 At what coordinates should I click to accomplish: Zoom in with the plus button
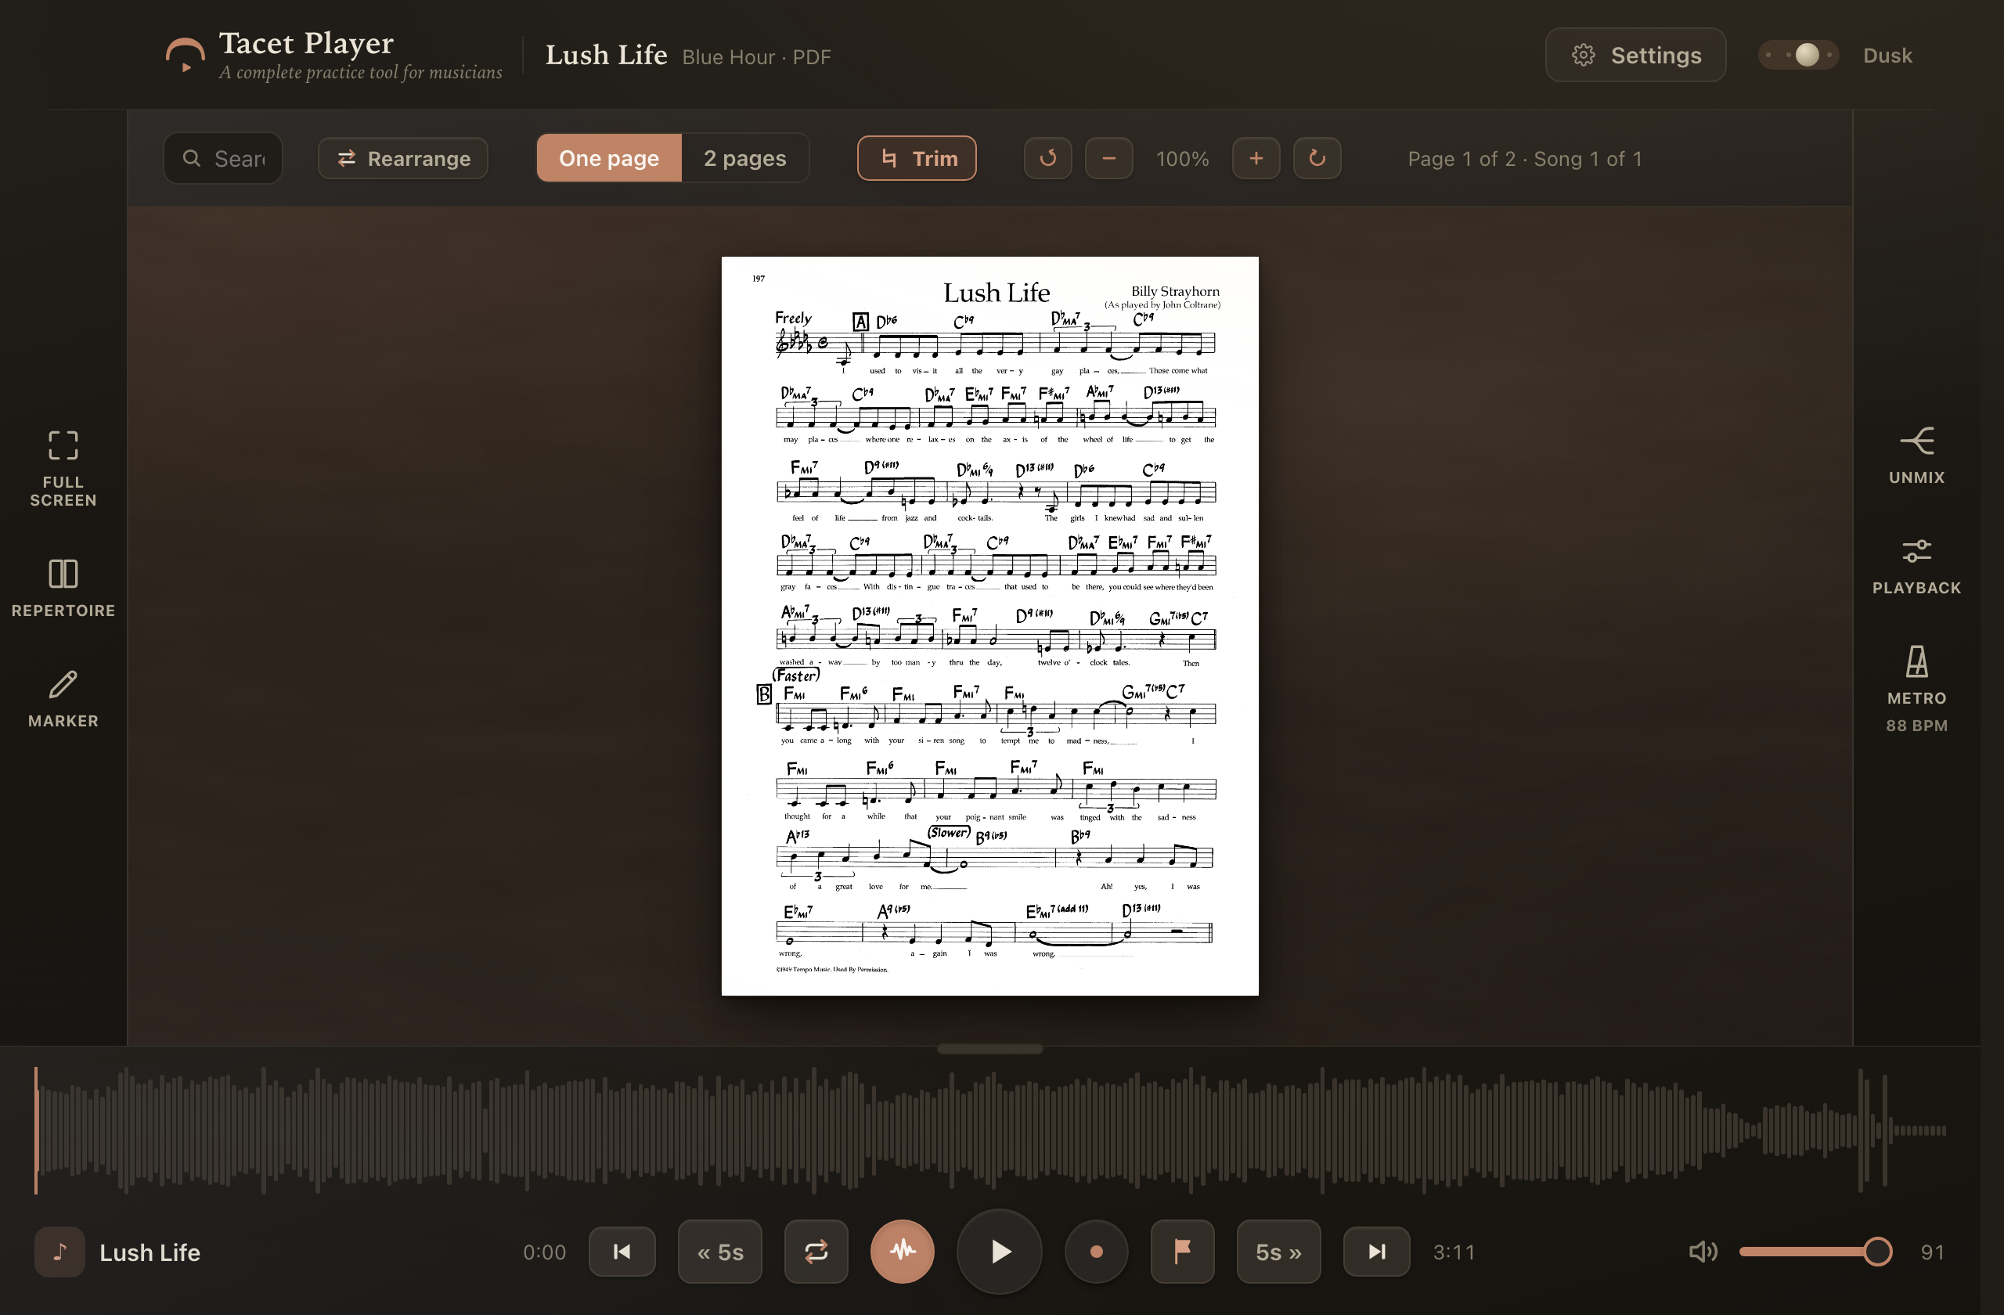[x=1256, y=158]
